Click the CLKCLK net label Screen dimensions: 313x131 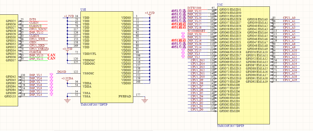(35, 52)
